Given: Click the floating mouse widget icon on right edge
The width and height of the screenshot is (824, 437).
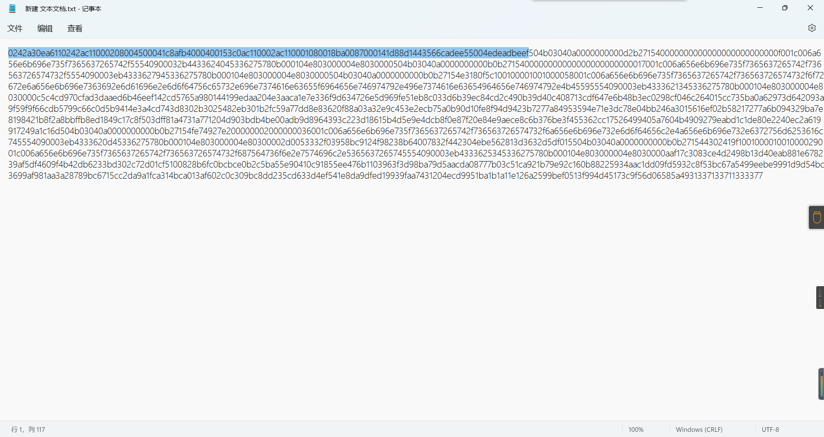Looking at the screenshot, I should click(x=817, y=217).
